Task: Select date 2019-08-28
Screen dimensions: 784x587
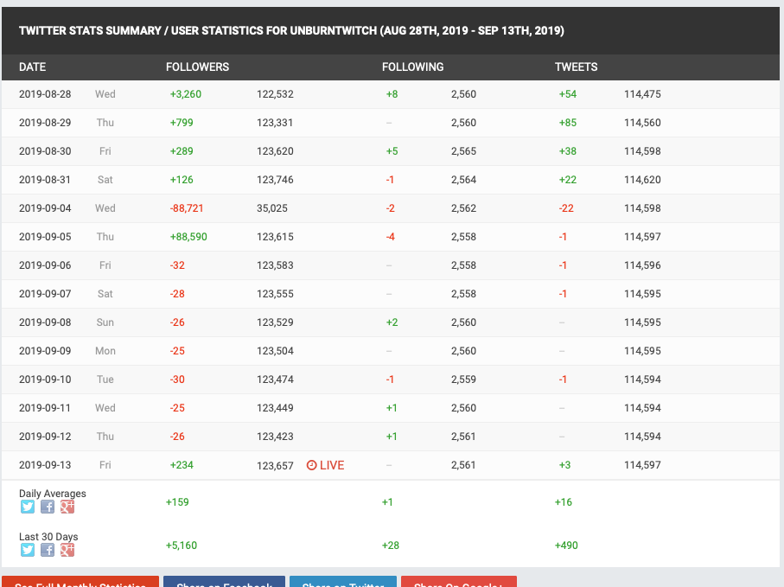Action: click(45, 94)
